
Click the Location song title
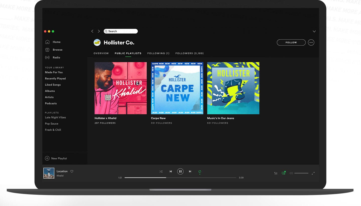(62, 171)
